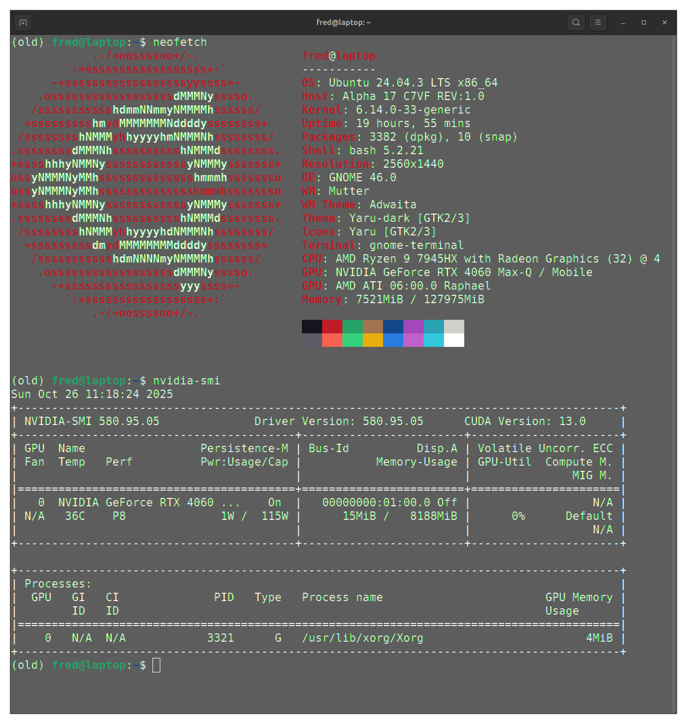
Task: Click the 'Bus-Id' column header
Action: [328, 448]
